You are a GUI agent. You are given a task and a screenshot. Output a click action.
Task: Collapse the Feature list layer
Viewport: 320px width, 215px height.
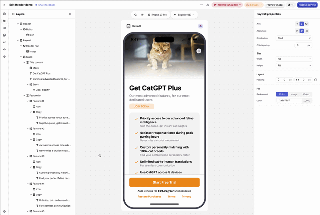click(24, 96)
